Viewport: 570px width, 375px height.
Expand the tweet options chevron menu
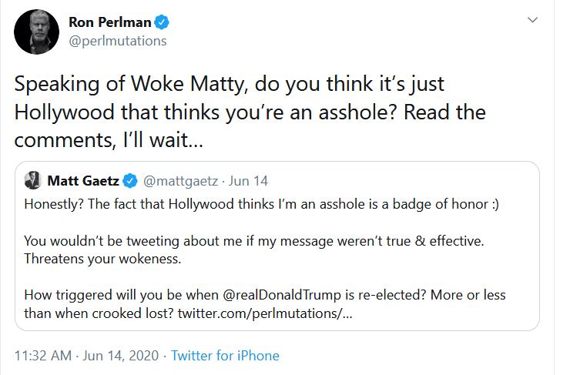532,19
